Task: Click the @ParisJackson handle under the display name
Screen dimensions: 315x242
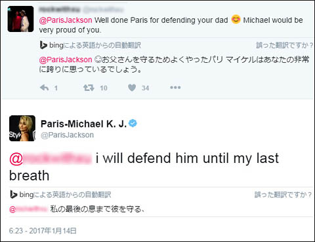Action: coord(67,135)
